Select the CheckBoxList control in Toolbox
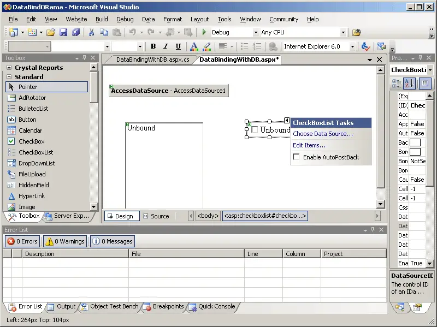The image size is (437, 327). click(x=47, y=152)
